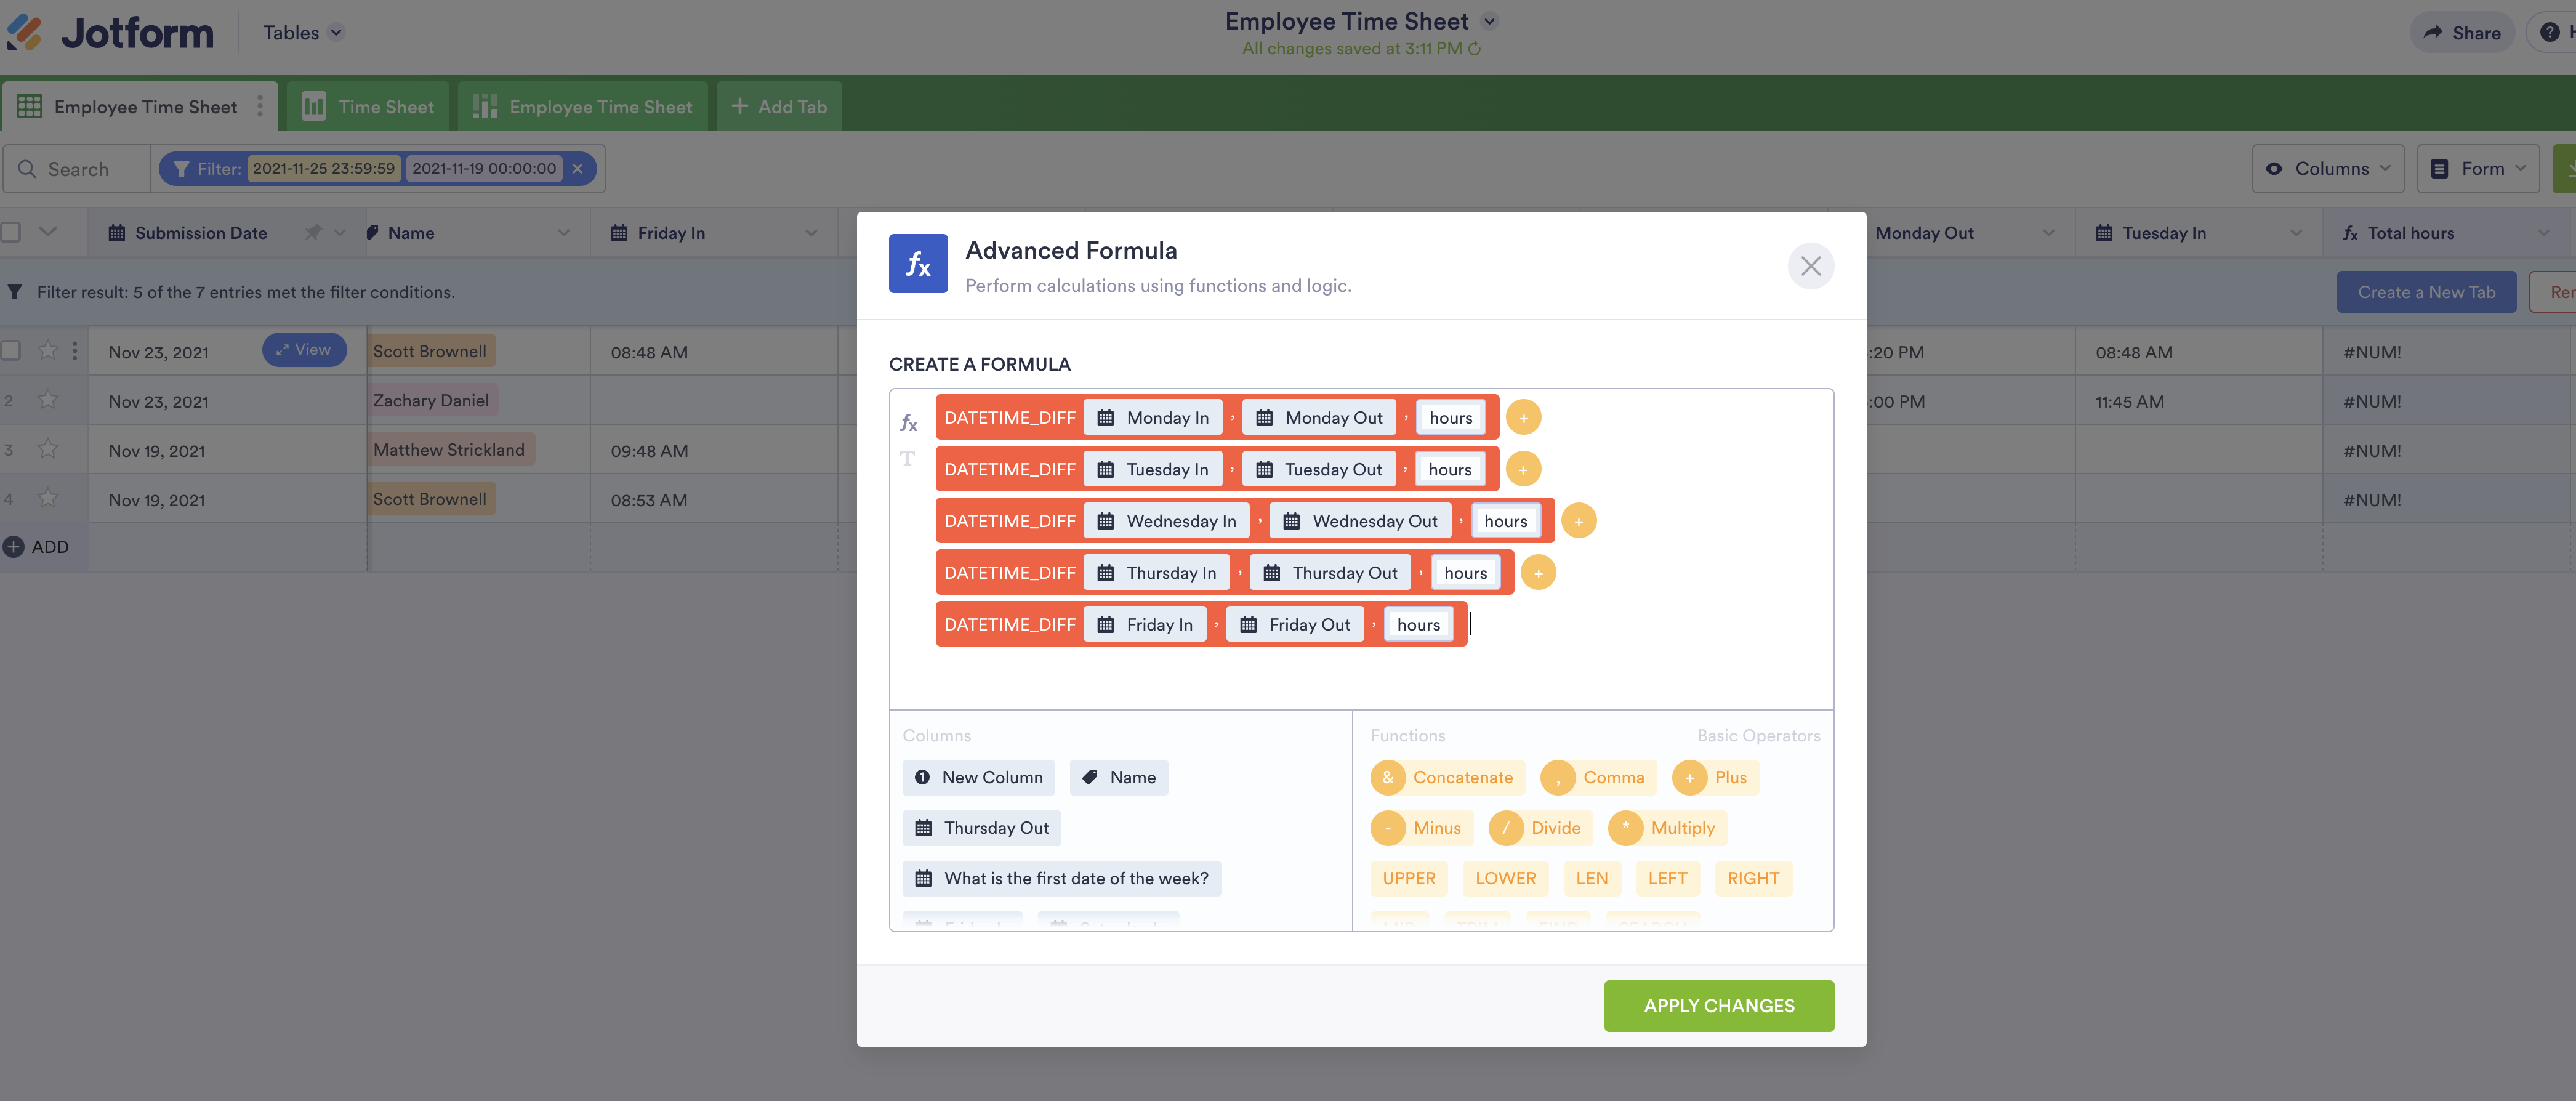
Task: Insert the UPPER function
Action: pos(1408,878)
